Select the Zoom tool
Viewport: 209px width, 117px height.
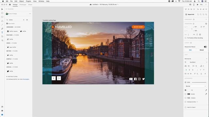2,40
